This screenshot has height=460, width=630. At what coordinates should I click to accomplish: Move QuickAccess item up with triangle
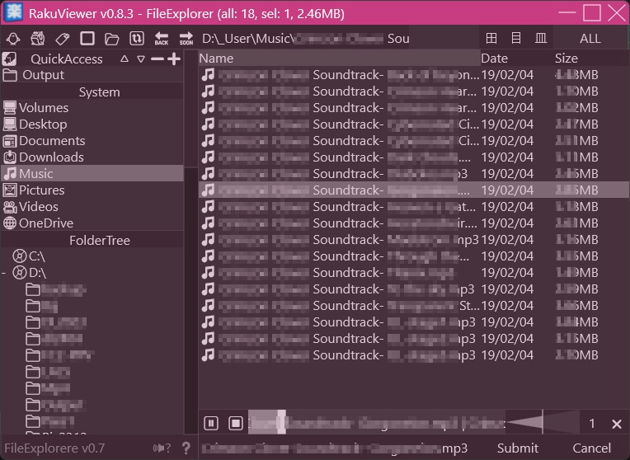click(125, 59)
